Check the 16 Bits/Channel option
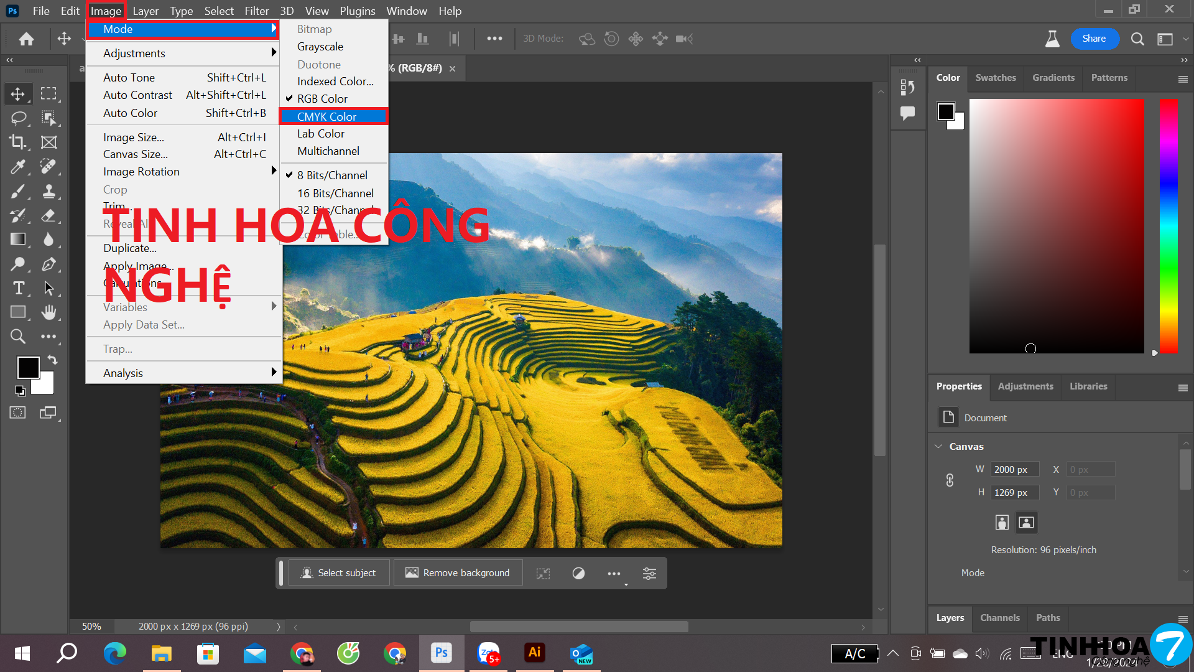Image resolution: width=1194 pixels, height=672 pixels. tap(335, 193)
